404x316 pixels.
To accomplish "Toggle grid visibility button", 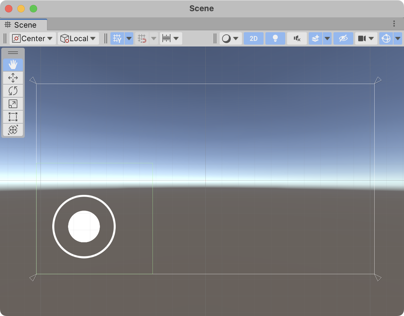I will click(x=117, y=38).
